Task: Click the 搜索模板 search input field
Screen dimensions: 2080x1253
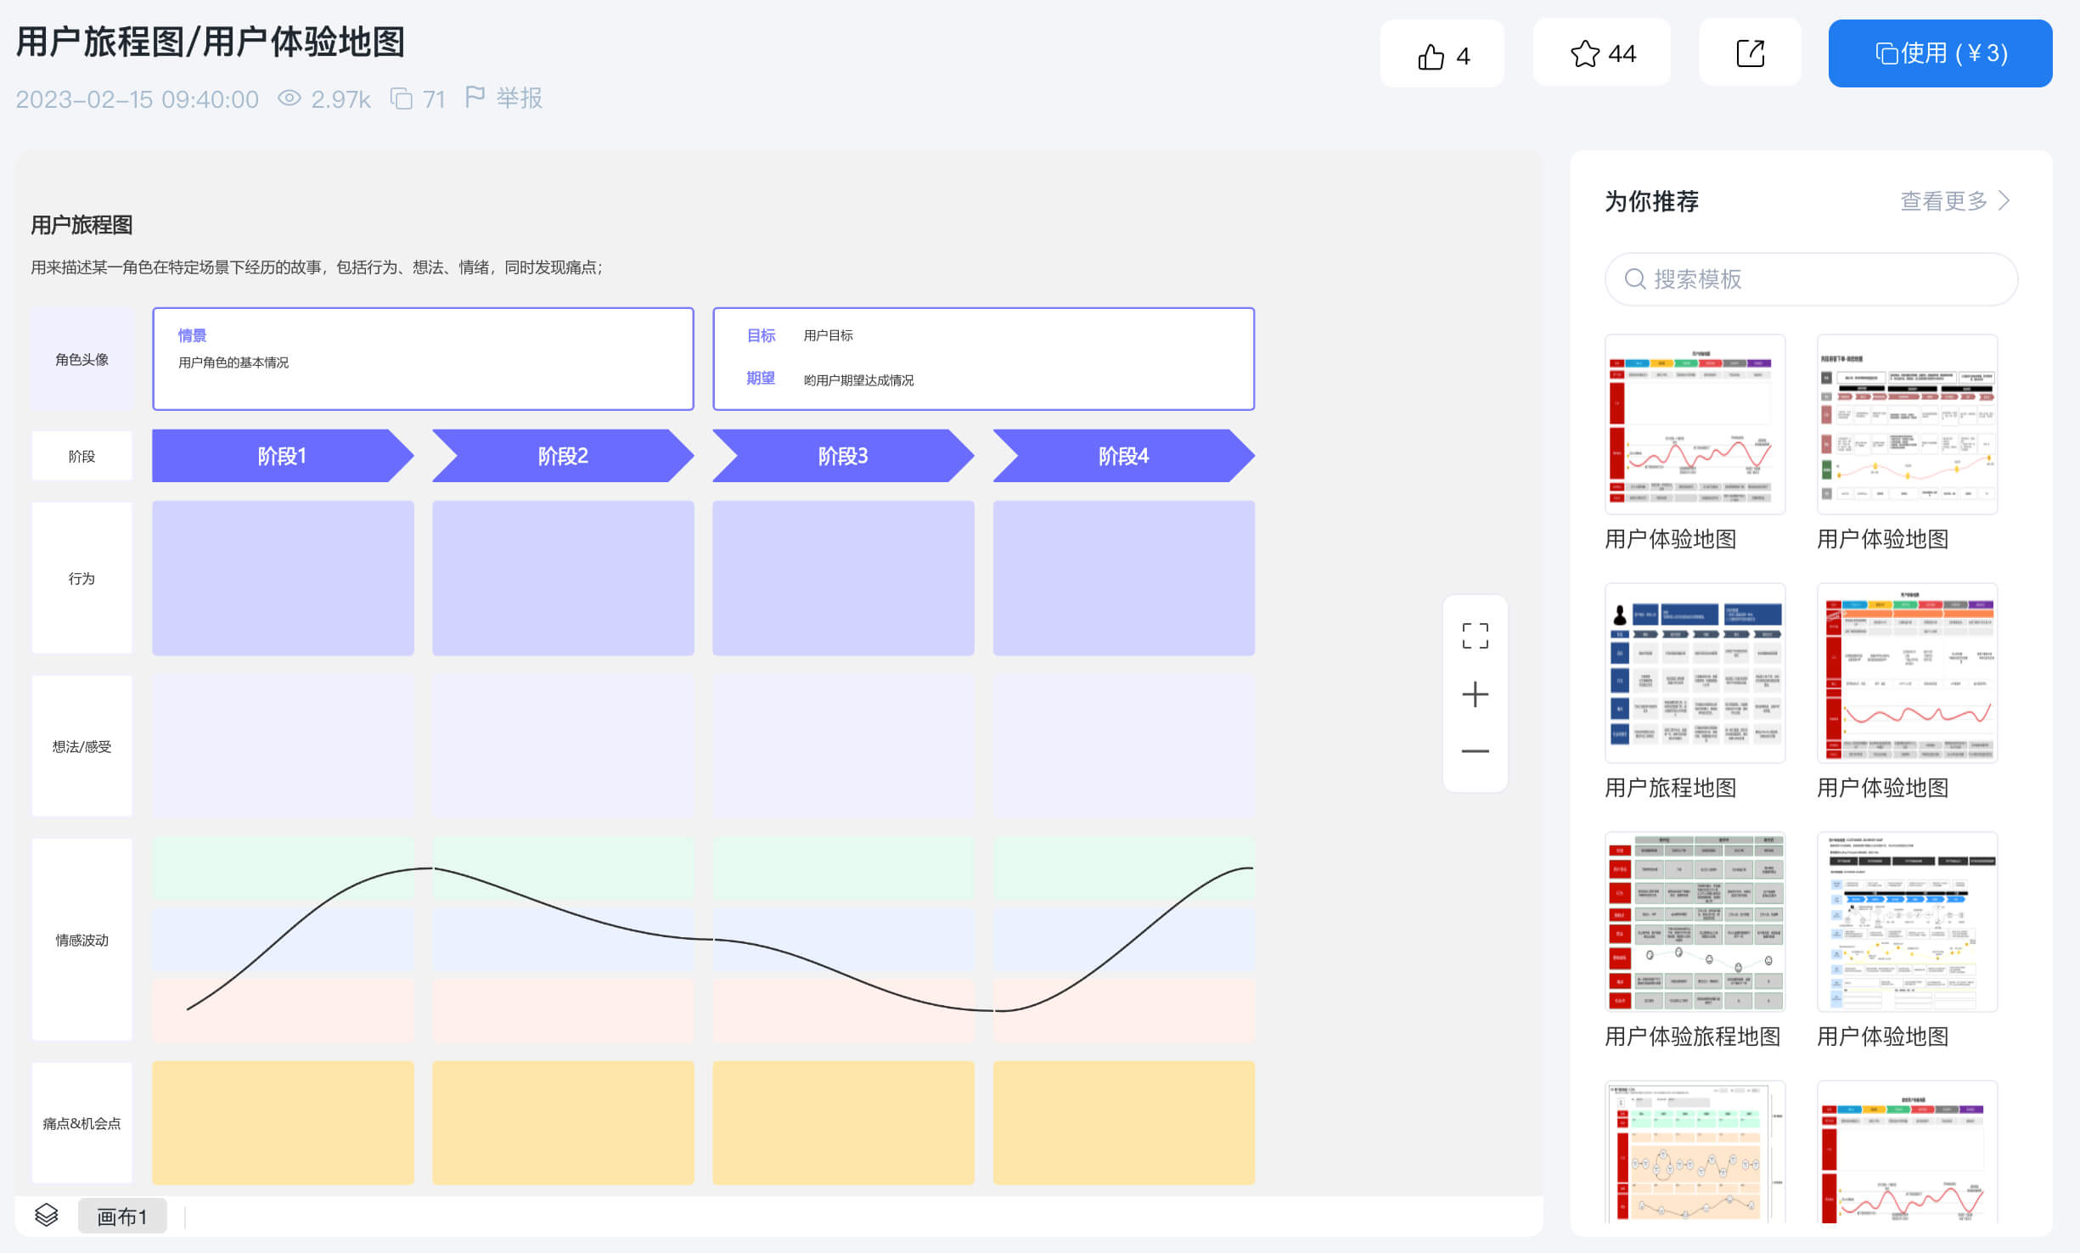Action: 1811,279
